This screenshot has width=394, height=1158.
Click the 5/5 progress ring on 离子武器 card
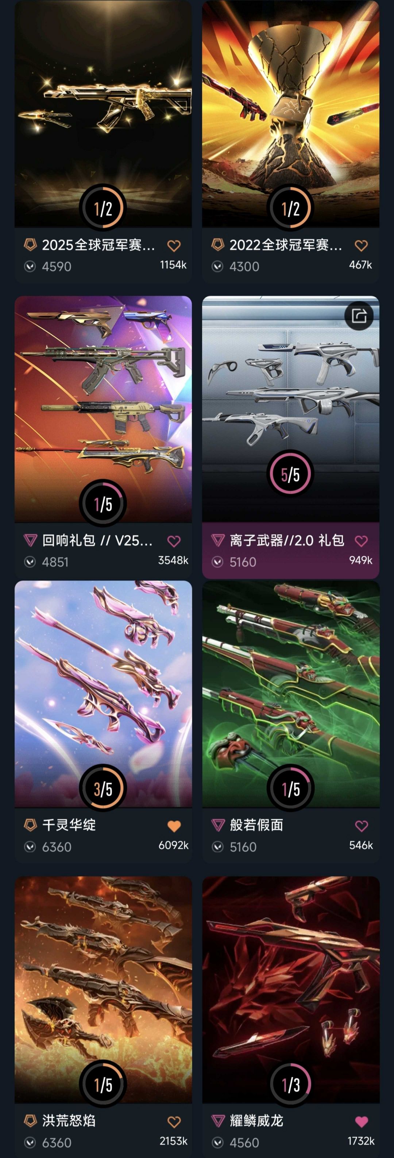pyautogui.click(x=290, y=473)
